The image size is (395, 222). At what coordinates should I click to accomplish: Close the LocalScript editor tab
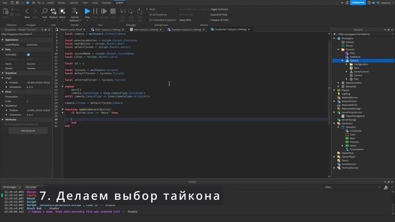[x=249, y=30]
